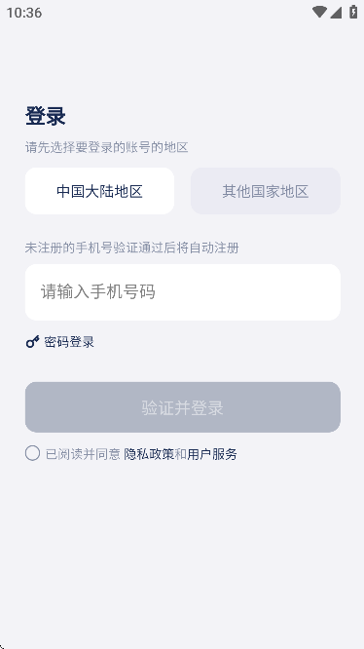
Task: Check the agreement circle before 已阅读并同意
Action: 33,453
